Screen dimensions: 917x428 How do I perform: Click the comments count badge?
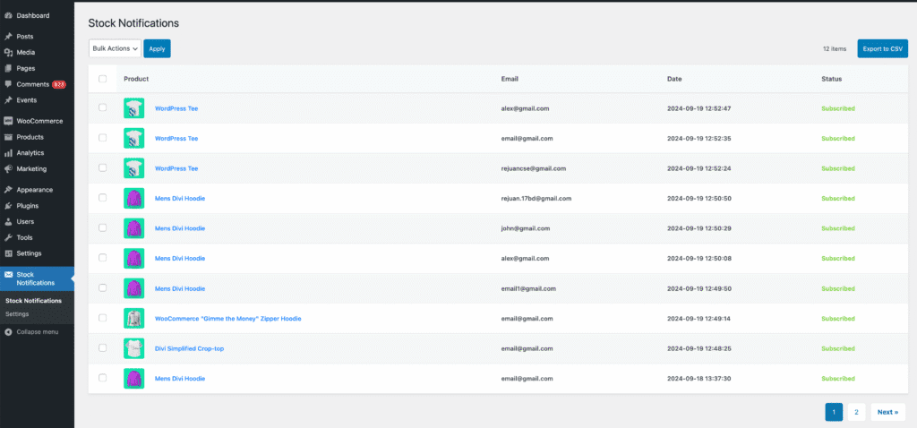coord(58,84)
